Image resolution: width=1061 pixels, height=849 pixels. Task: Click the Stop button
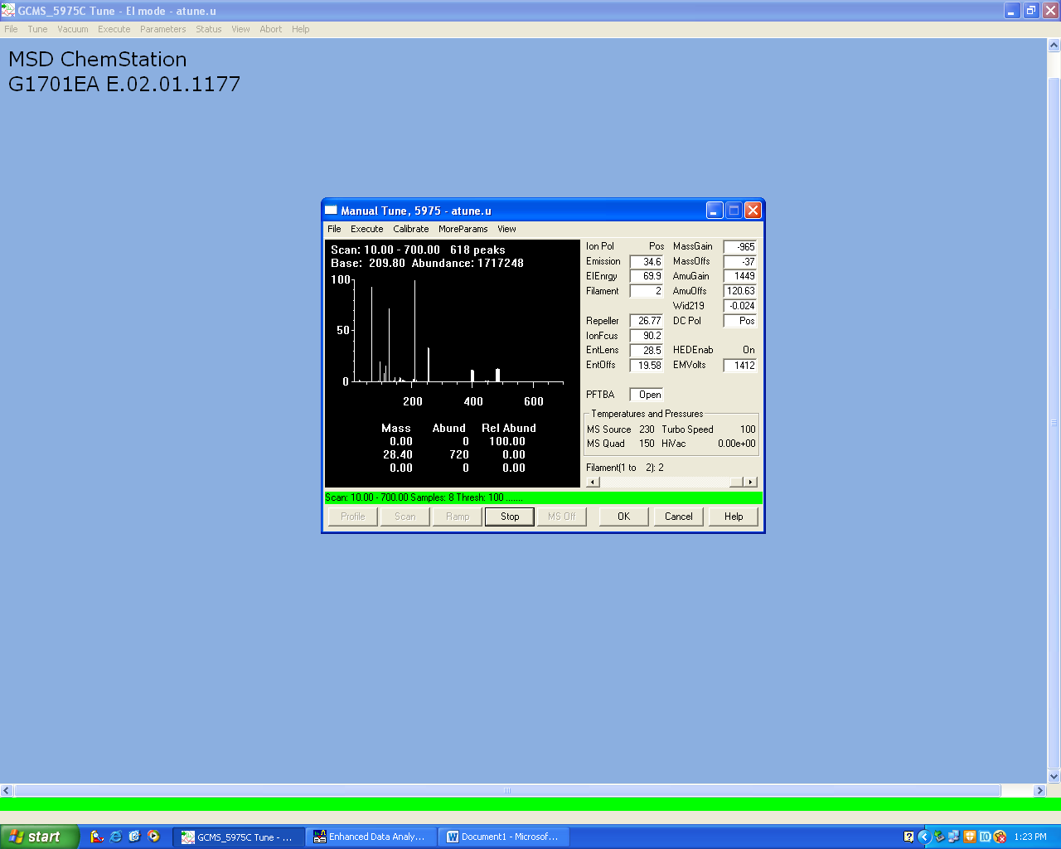[x=510, y=517]
